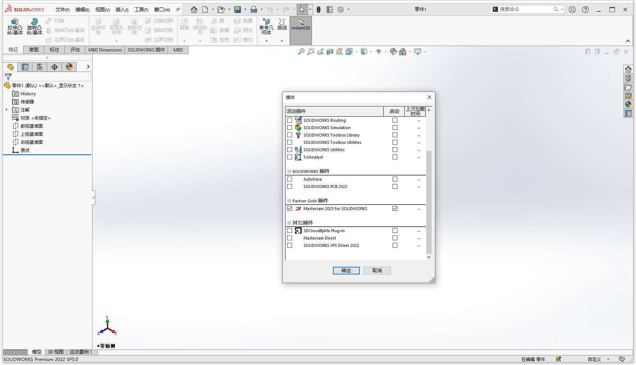Click Zoom to Area icon in view toolbar
The image size is (636, 365).
pyautogui.click(x=311, y=52)
